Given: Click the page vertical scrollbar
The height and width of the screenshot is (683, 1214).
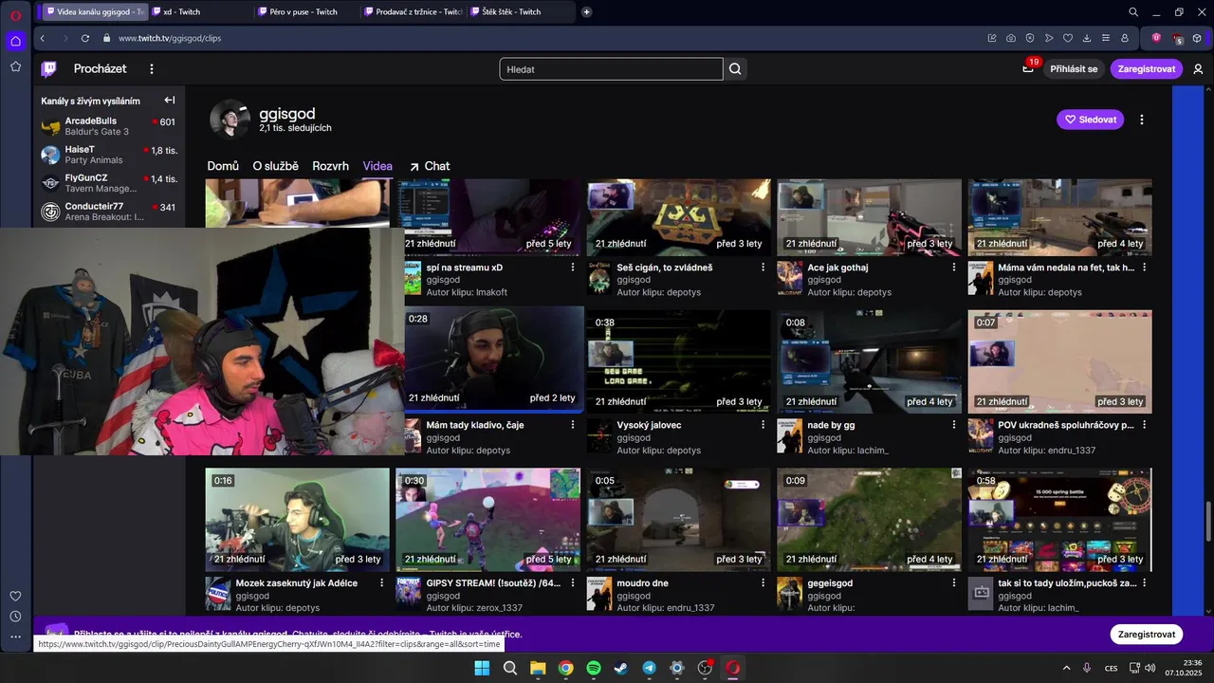Looking at the screenshot, I should (x=1209, y=521).
